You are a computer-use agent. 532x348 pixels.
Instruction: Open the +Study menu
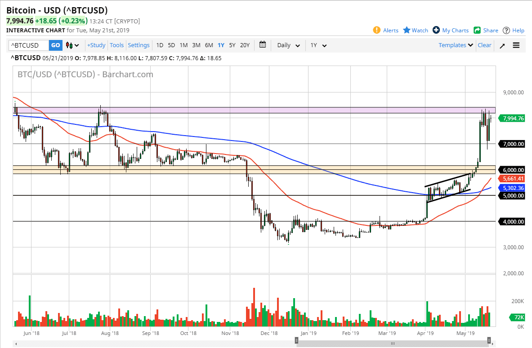pos(96,45)
